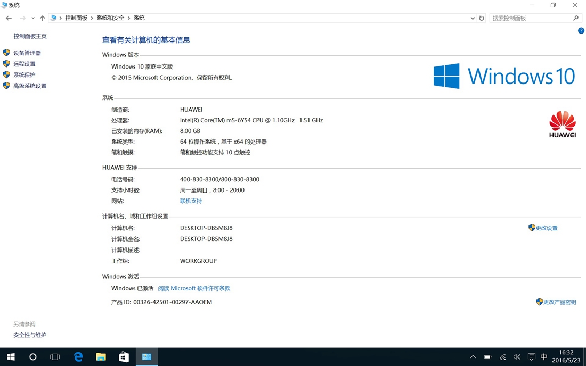Click the 控制面板 breadcrumb
The height and width of the screenshot is (366, 586).
click(76, 18)
